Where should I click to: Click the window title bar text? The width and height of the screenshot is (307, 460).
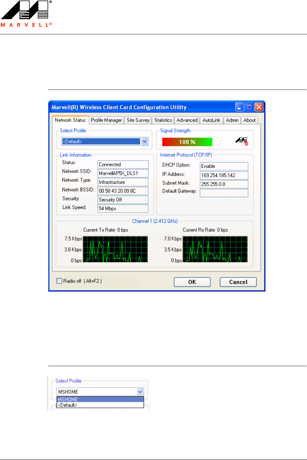point(119,107)
